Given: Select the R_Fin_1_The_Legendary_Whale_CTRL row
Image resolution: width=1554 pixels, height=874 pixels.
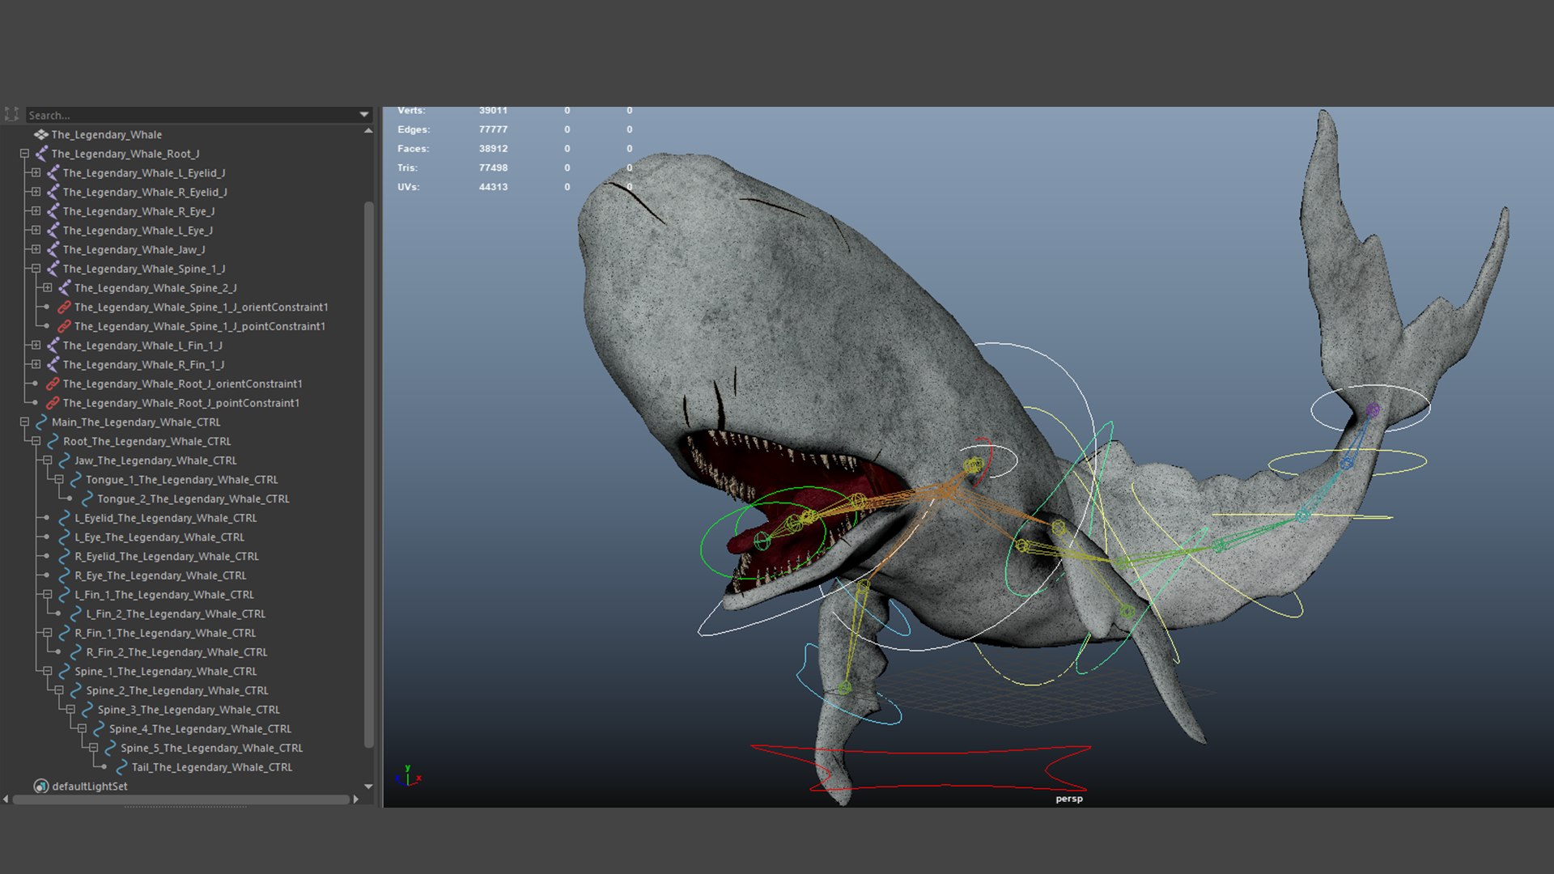Looking at the screenshot, I should point(165,634).
